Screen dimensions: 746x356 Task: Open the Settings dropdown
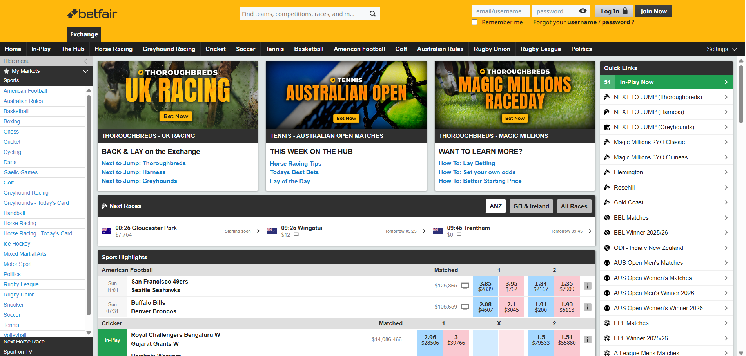[722, 49]
